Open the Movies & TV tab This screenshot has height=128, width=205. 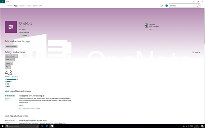tap(38, 6)
